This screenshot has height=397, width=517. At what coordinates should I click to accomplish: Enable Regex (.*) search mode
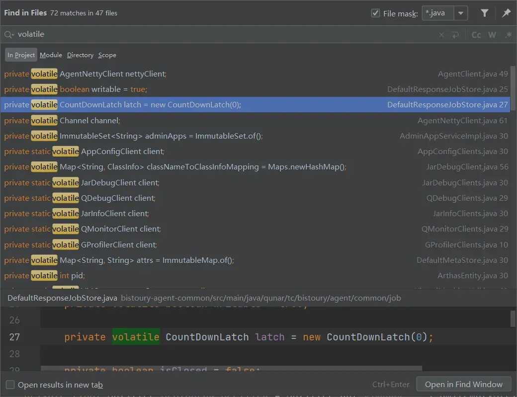pyautogui.click(x=508, y=35)
